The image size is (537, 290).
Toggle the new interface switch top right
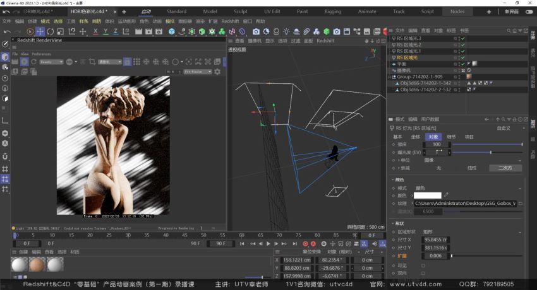coord(529,11)
